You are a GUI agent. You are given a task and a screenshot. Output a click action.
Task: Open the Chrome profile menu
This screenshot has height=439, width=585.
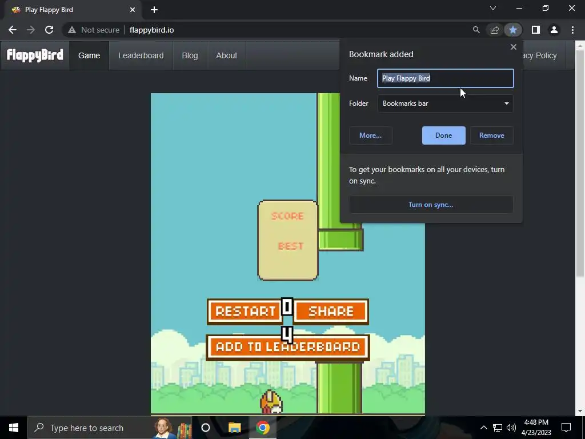pos(554,30)
